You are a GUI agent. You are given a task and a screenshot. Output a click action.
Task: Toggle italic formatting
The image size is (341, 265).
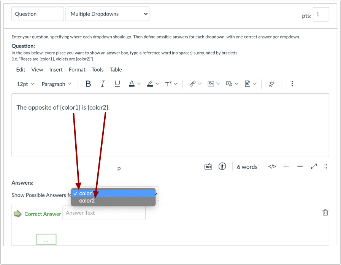tap(103, 84)
